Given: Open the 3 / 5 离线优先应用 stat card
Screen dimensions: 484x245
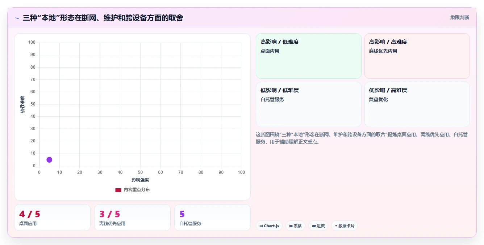Looking at the screenshot, I should [x=132, y=218].
